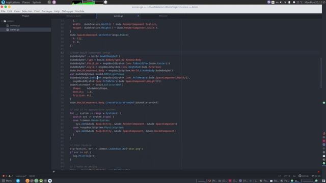Open the Packages menu
326x183 pixels.
point(47,11)
